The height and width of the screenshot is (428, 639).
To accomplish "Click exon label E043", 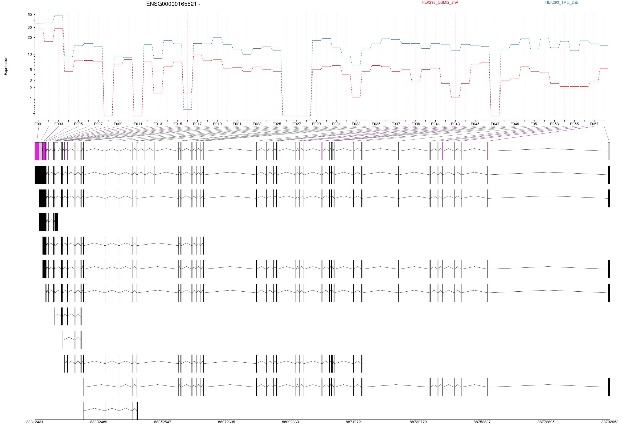I will tap(455, 124).
